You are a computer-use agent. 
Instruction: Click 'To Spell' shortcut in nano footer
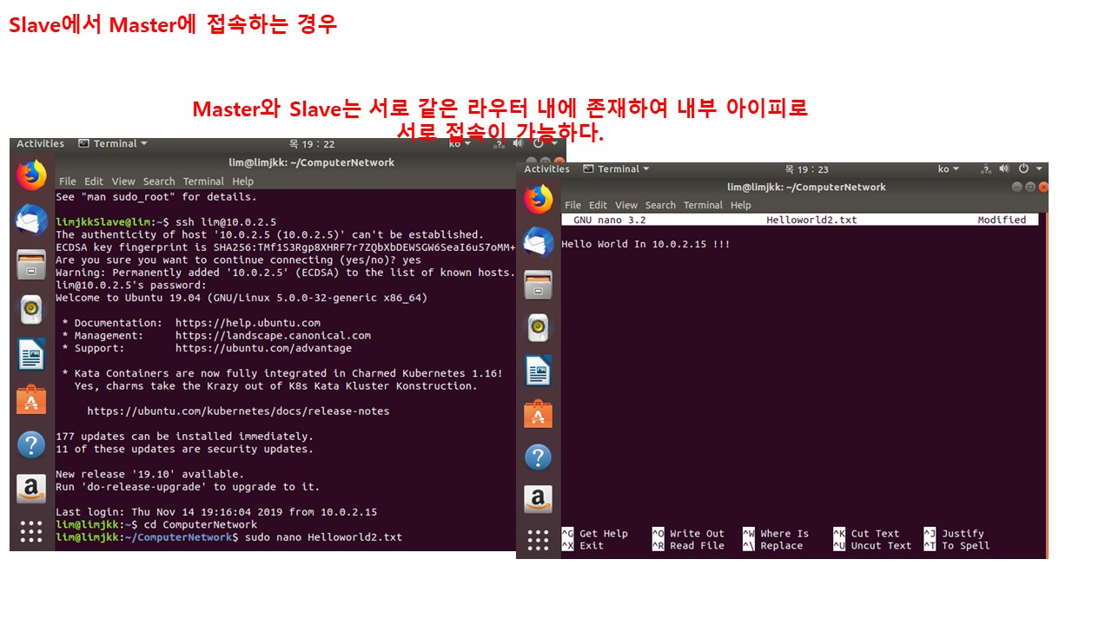(x=965, y=546)
